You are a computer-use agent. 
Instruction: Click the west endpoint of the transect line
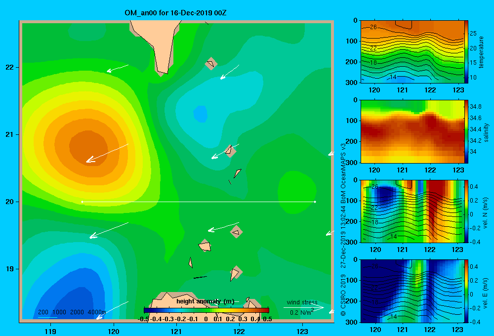[x=82, y=202]
